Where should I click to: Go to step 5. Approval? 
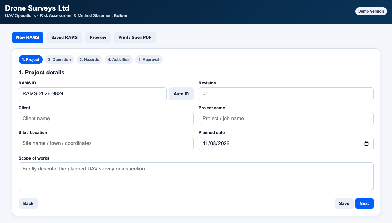point(149,60)
